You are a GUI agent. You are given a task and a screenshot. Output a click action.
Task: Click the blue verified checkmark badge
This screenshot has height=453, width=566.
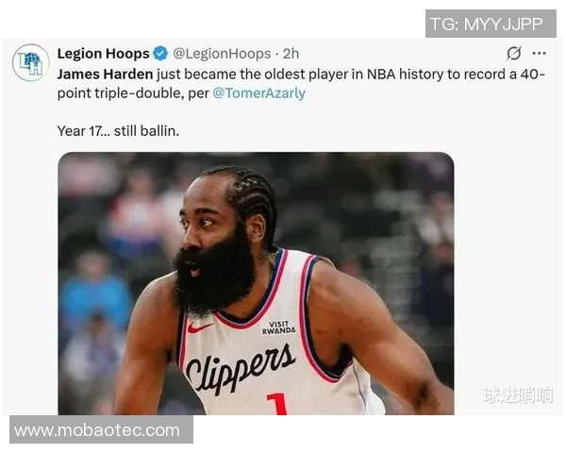[x=160, y=54]
